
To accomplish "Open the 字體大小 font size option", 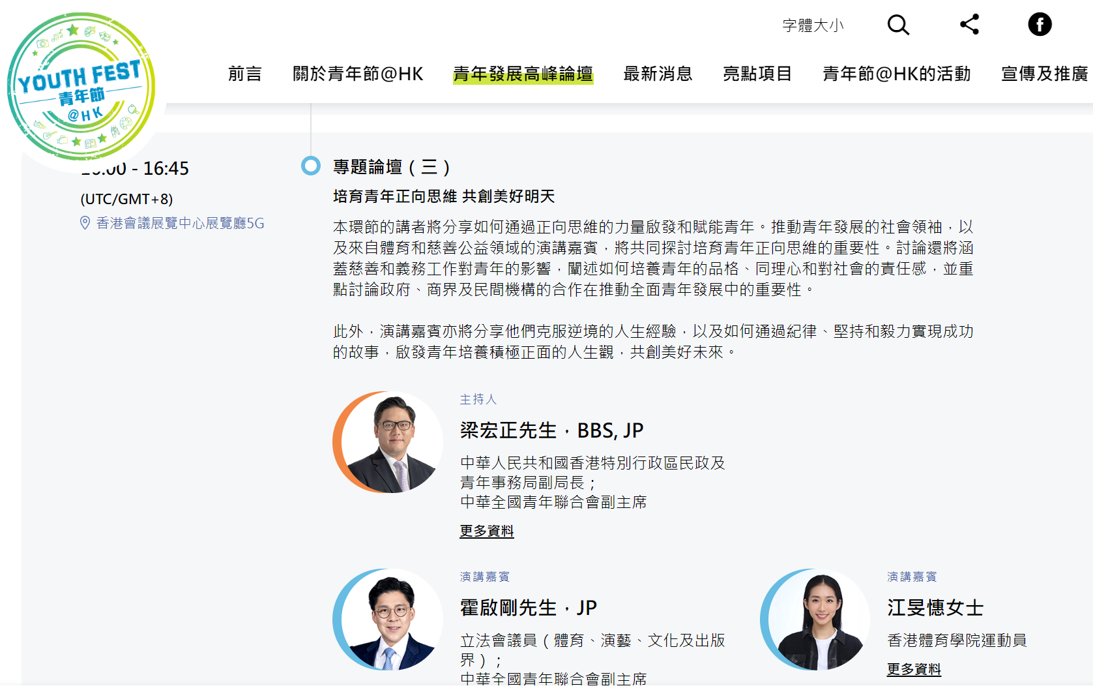I will click(x=813, y=25).
